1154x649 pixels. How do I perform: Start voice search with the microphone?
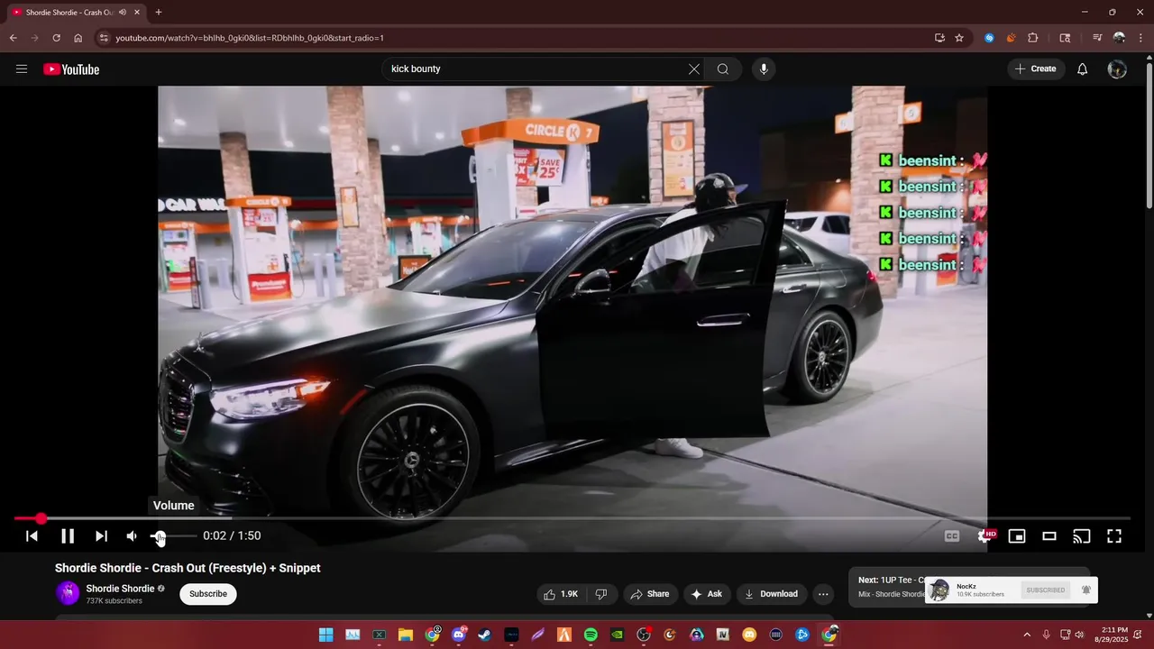[764, 69]
